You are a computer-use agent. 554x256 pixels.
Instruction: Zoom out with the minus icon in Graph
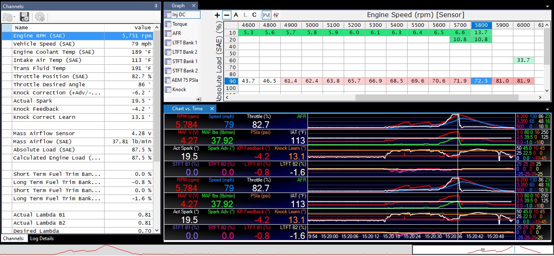[227, 15]
